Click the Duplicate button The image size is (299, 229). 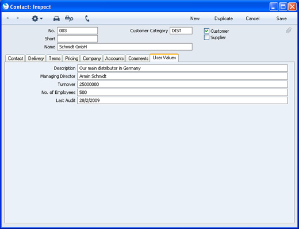click(x=224, y=18)
